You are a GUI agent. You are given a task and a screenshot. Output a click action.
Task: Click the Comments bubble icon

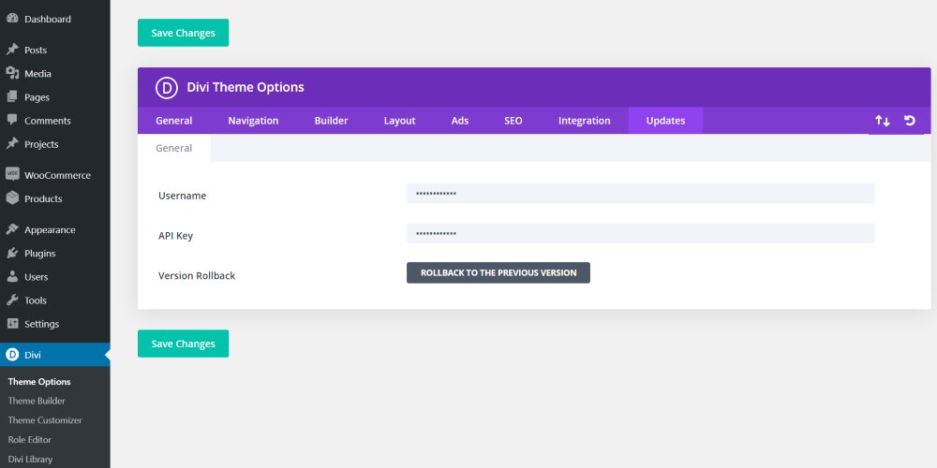pyautogui.click(x=12, y=120)
